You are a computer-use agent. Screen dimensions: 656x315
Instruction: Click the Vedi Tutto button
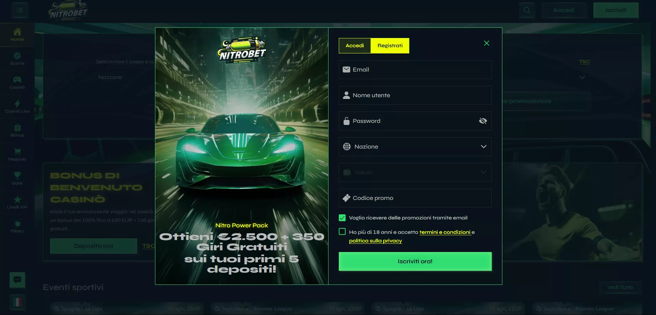[620, 287]
